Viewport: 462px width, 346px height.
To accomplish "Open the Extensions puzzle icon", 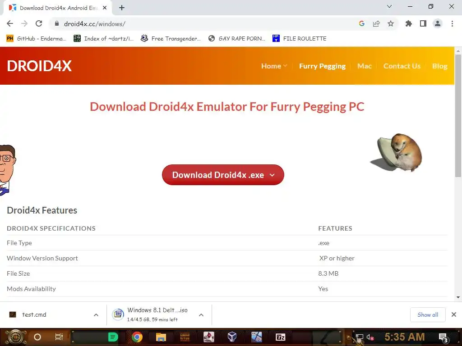I will [x=408, y=23].
